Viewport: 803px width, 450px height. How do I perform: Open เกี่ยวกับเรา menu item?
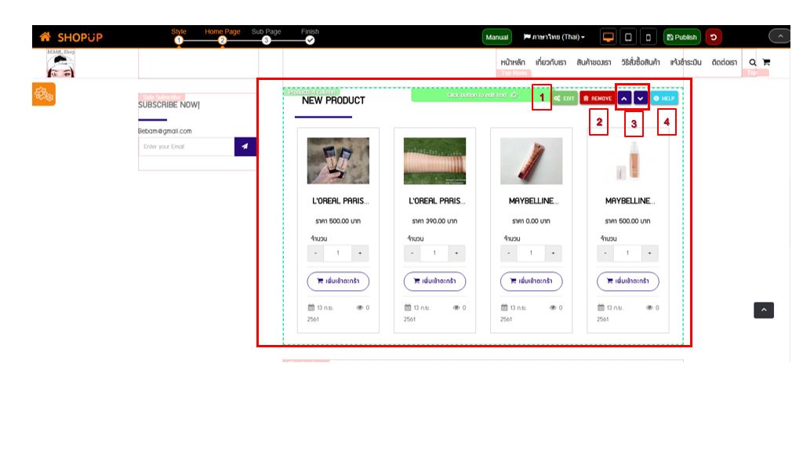tap(551, 62)
